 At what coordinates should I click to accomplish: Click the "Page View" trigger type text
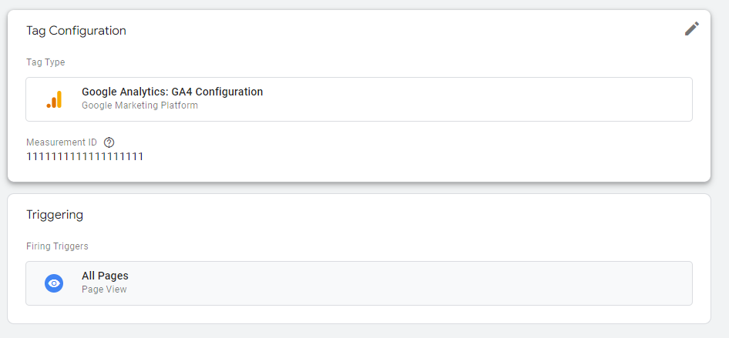click(104, 289)
